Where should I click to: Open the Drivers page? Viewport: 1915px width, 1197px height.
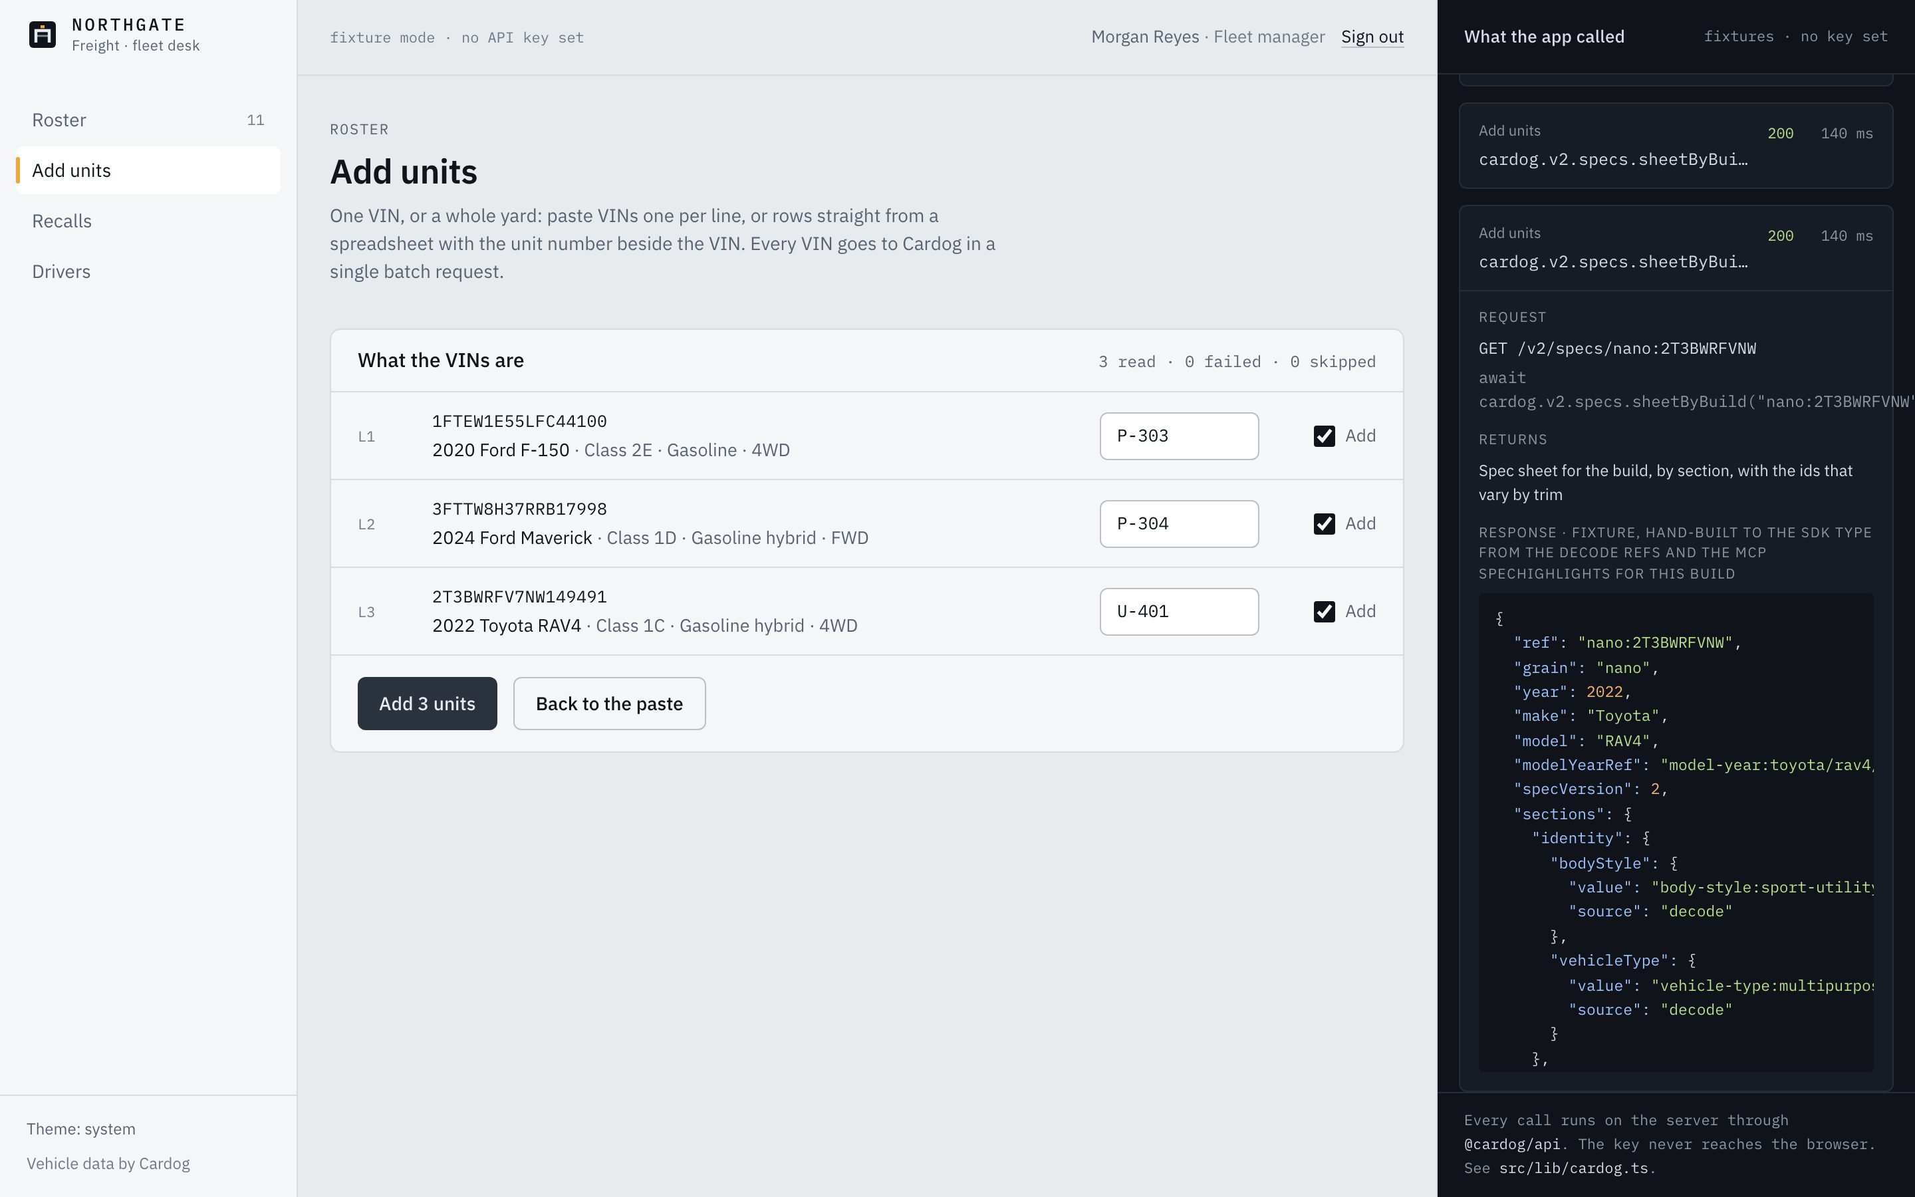(148, 271)
